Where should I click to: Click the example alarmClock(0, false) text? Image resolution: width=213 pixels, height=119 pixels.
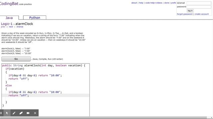(16, 54)
